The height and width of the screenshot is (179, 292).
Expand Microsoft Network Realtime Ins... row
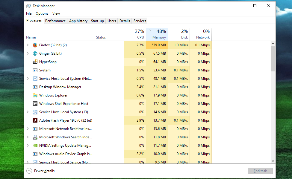click(28, 128)
